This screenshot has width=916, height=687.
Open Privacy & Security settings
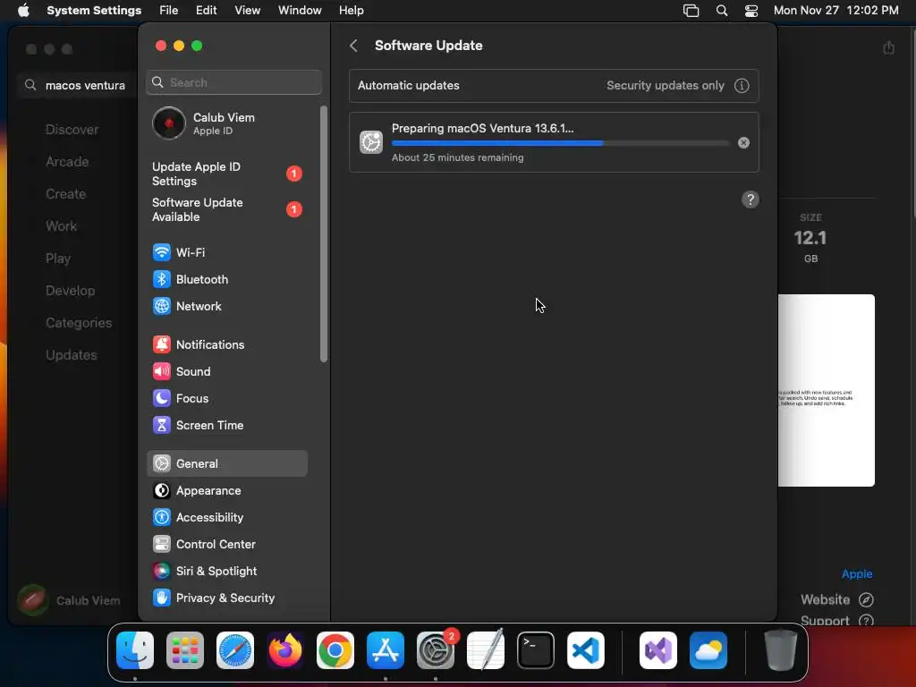click(226, 598)
